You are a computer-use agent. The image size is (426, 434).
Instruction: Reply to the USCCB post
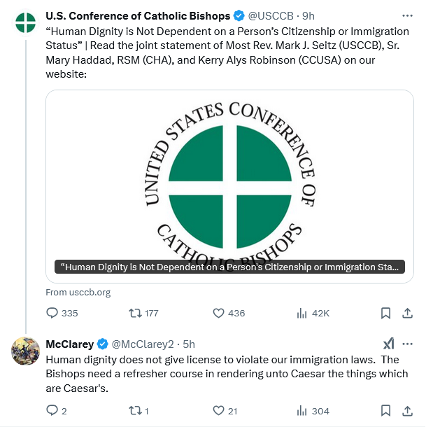coord(52,313)
